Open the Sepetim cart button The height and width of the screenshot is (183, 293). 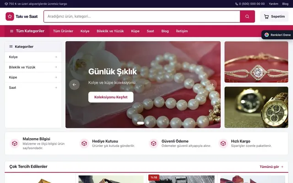(x=274, y=16)
